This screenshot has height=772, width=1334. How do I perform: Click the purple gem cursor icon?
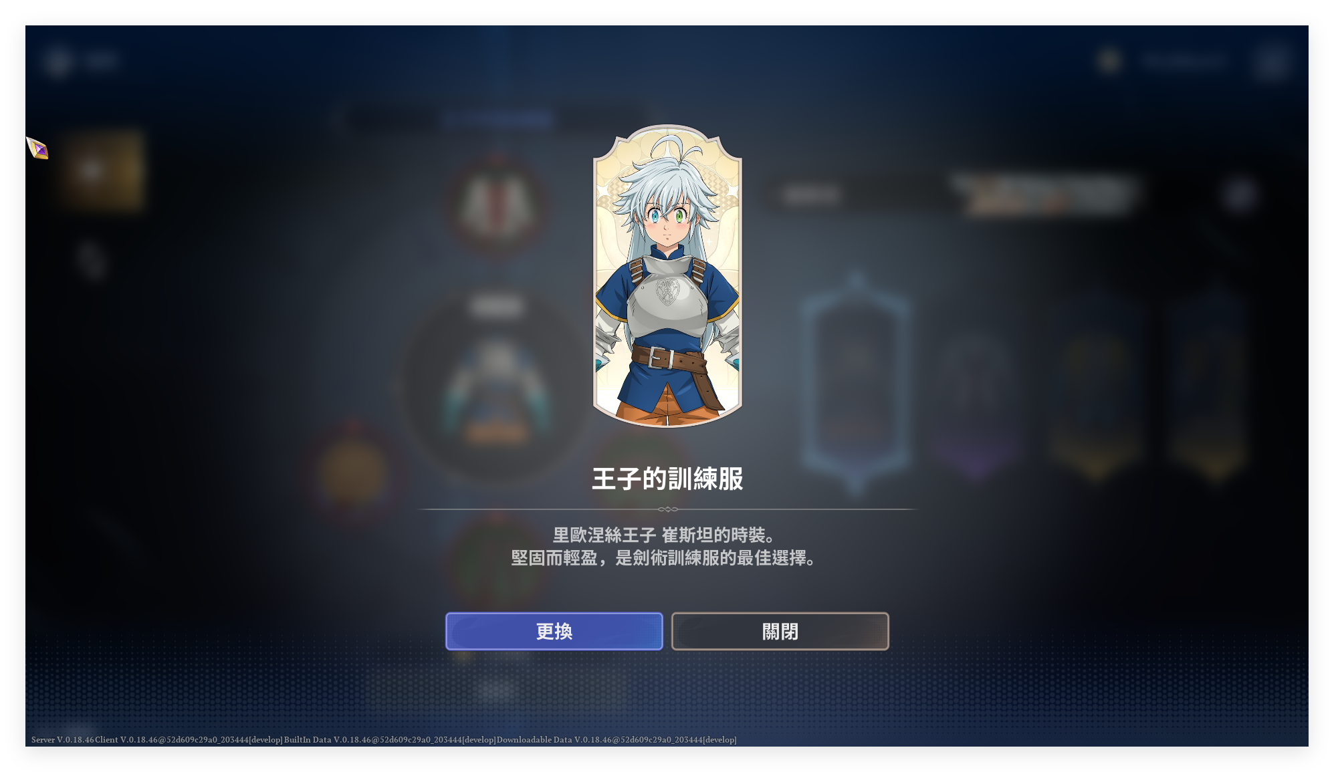coord(37,148)
